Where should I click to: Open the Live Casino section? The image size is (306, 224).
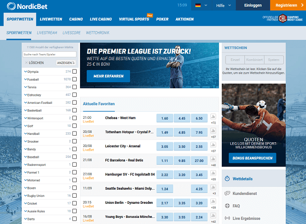[101, 19]
